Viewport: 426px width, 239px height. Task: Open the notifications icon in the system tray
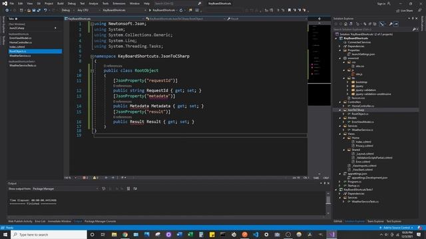pos(419,234)
